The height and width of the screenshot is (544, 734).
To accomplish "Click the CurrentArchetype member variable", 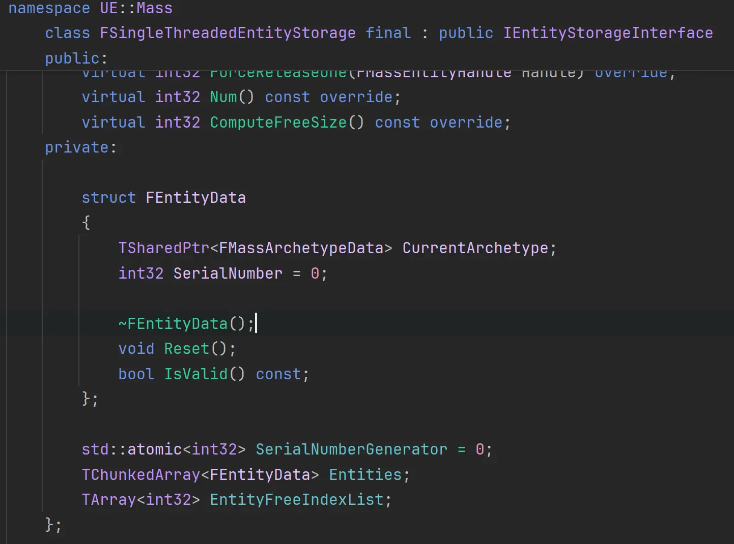I will pos(475,248).
